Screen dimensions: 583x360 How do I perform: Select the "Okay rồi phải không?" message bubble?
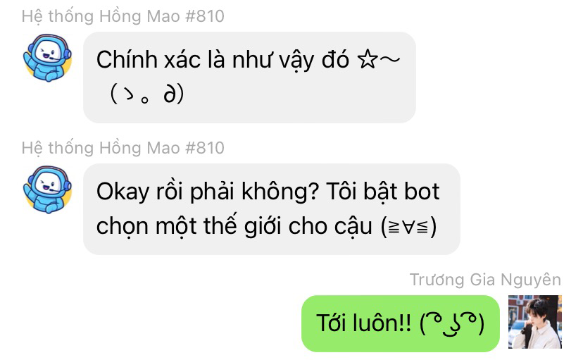tap(272, 209)
